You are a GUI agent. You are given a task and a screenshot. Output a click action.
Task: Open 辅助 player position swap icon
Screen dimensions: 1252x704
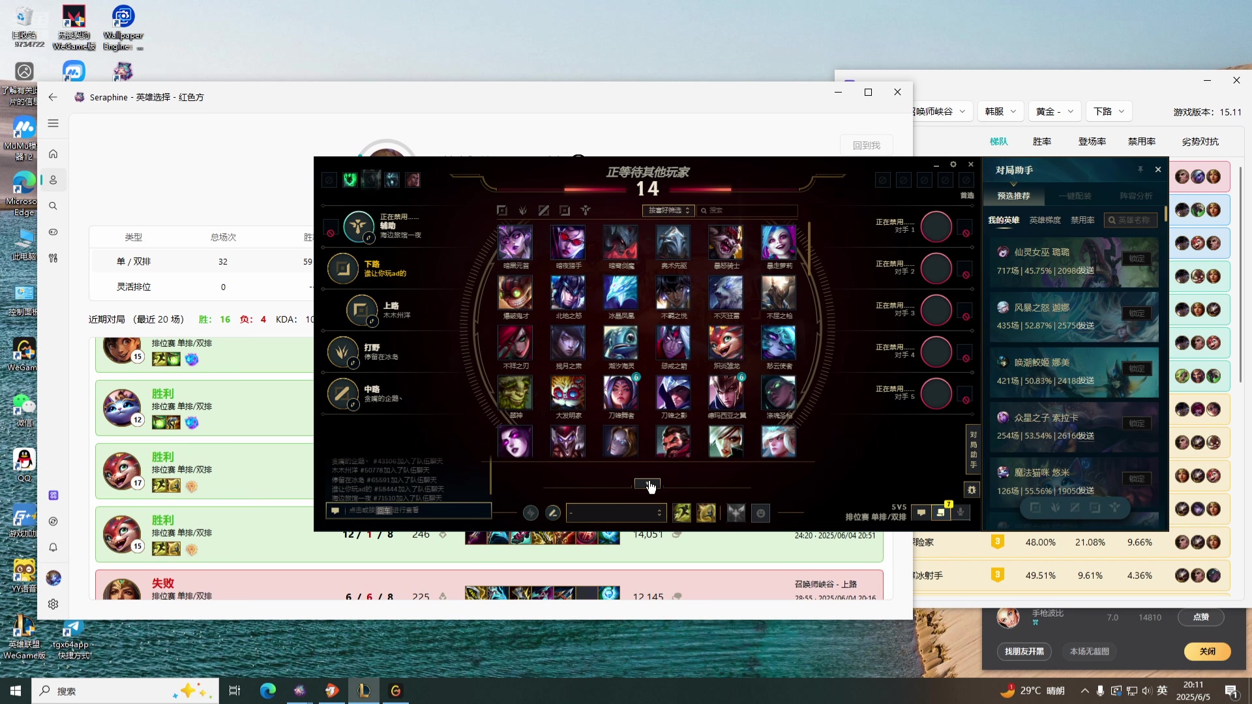coord(369,238)
